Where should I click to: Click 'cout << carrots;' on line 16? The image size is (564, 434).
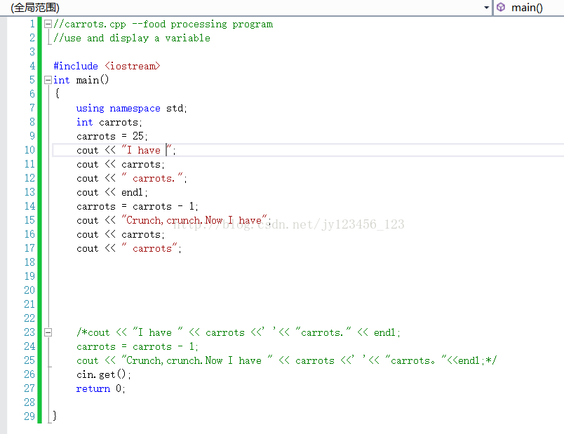pyautogui.click(x=121, y=234)
